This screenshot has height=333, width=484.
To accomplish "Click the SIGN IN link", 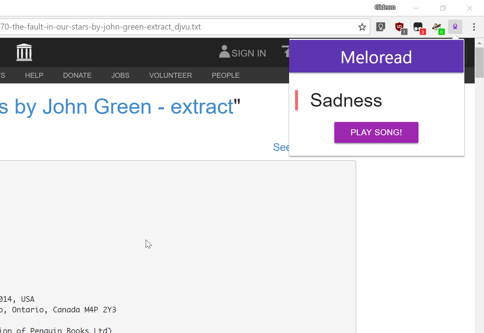I will pos(248,53).
